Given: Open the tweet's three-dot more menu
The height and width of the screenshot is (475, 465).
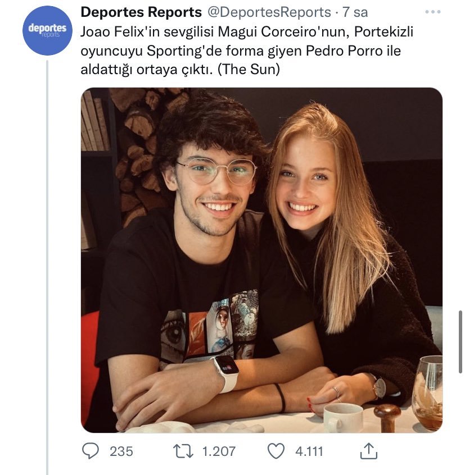Looking at the screenshot, I should pos(433,12).
